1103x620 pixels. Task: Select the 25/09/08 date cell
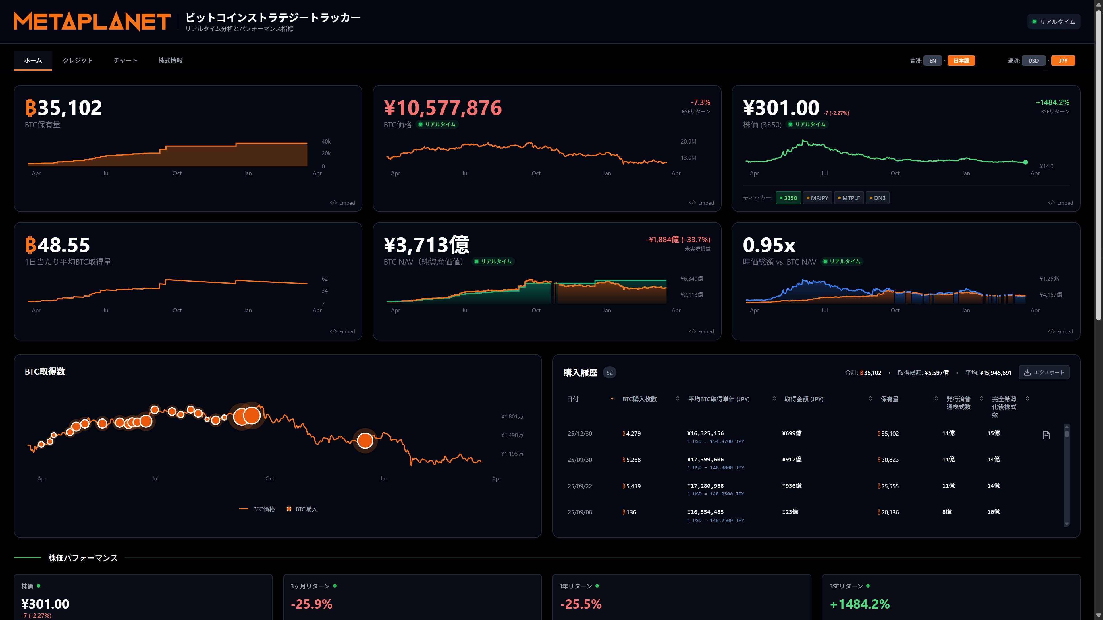580,512
